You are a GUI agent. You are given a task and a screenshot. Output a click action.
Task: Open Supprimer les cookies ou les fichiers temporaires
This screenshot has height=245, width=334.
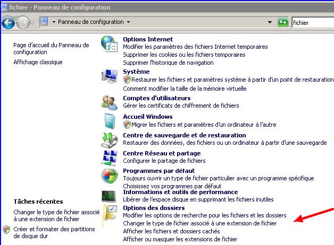point(184,55)
